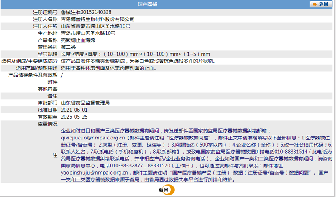This screenshot has height=197, width=336.
Task: Click the 返回 button at top right
Action: click(321, 4)
